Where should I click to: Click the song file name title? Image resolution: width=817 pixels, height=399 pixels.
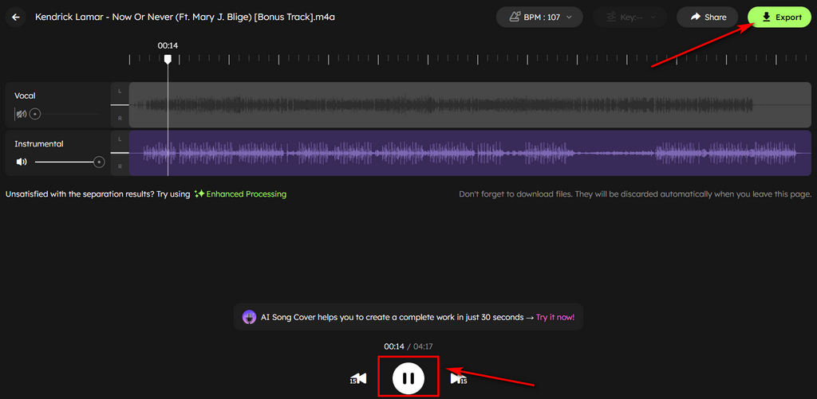[x=185, y=18]
